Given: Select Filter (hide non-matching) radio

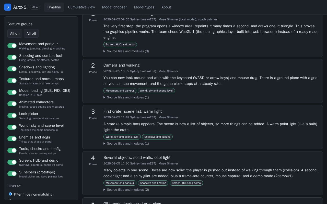Looking at the screenshot, I should 10,194.
